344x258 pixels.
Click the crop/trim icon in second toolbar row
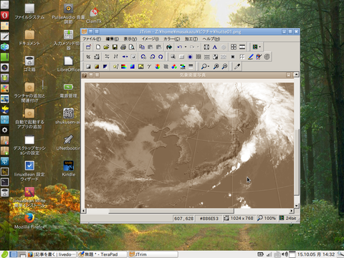click(88, 57)
